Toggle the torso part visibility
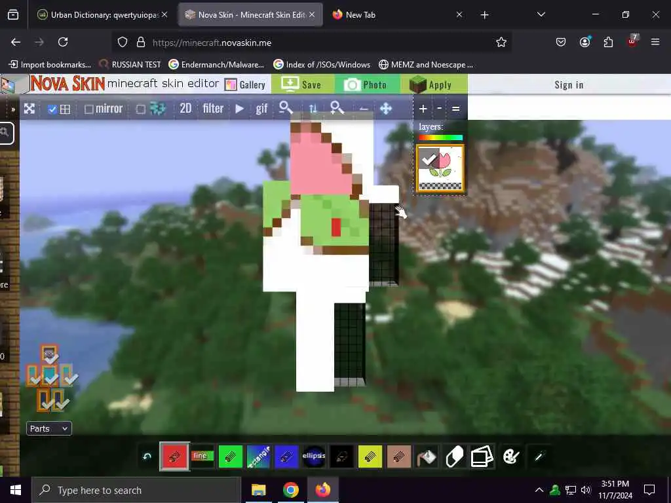This screenshot has width=671, height=503. [50, 374]
